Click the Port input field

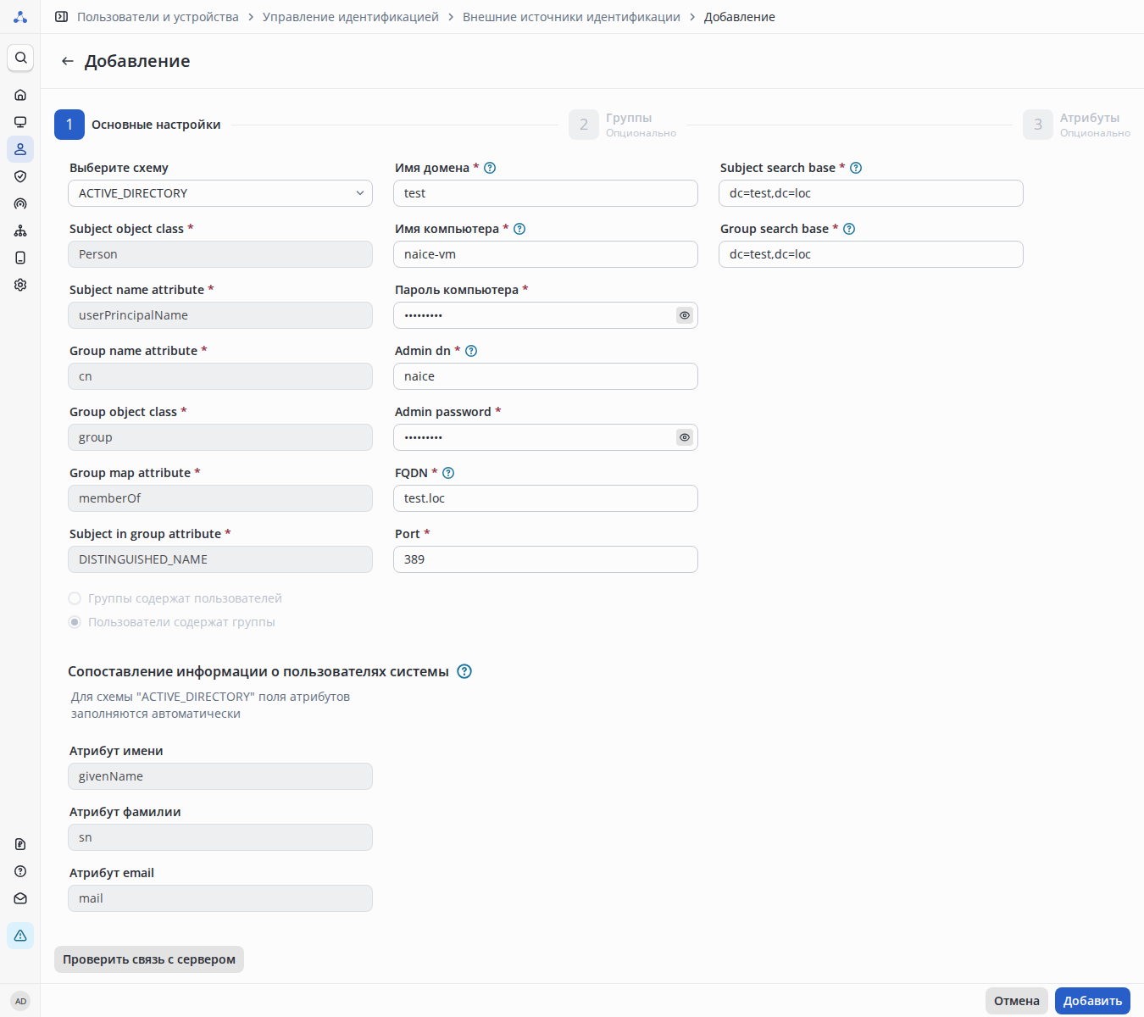(546, 559)
